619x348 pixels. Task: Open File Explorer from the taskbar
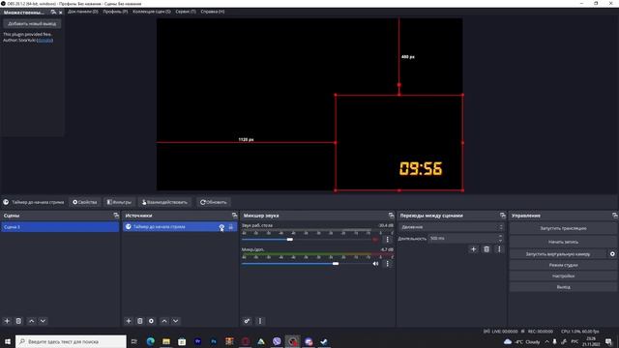point(166,341)
